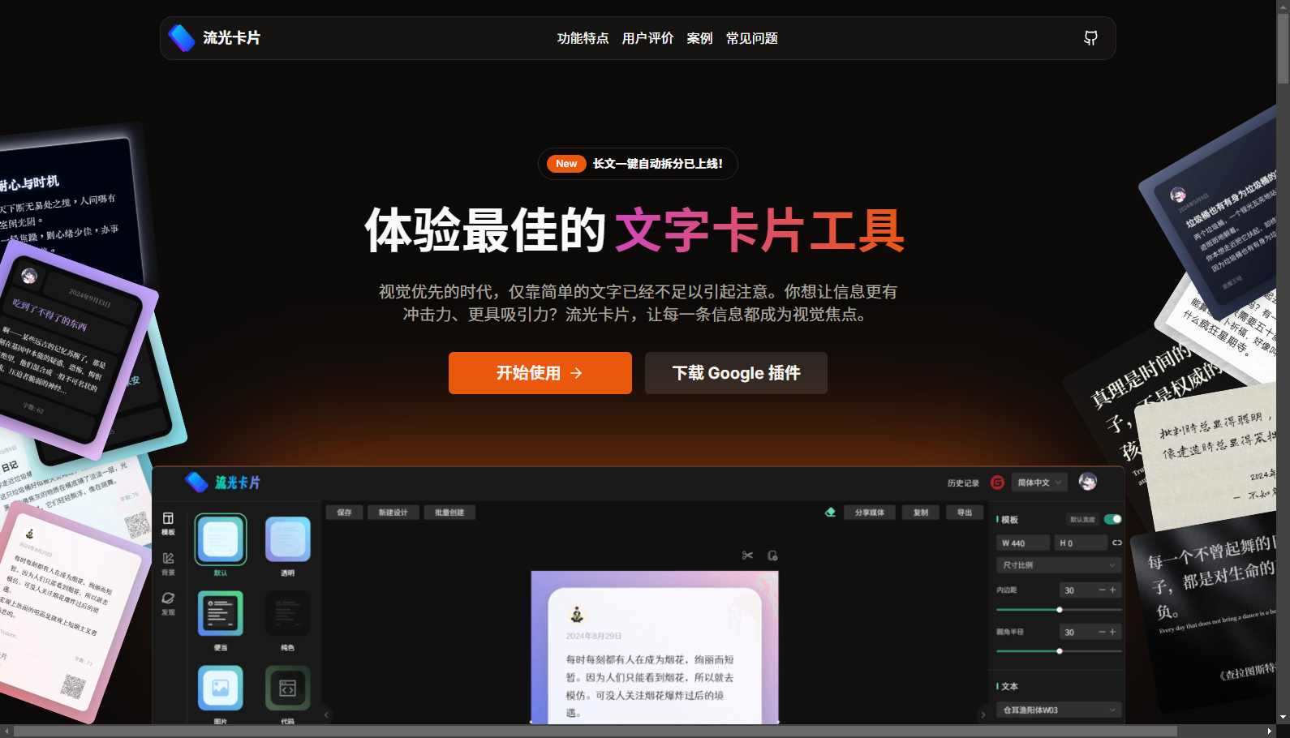The height and width of the screenshot is (738, 1290).
Task: Click the 批量创建 button
Action: click(449, 513)
